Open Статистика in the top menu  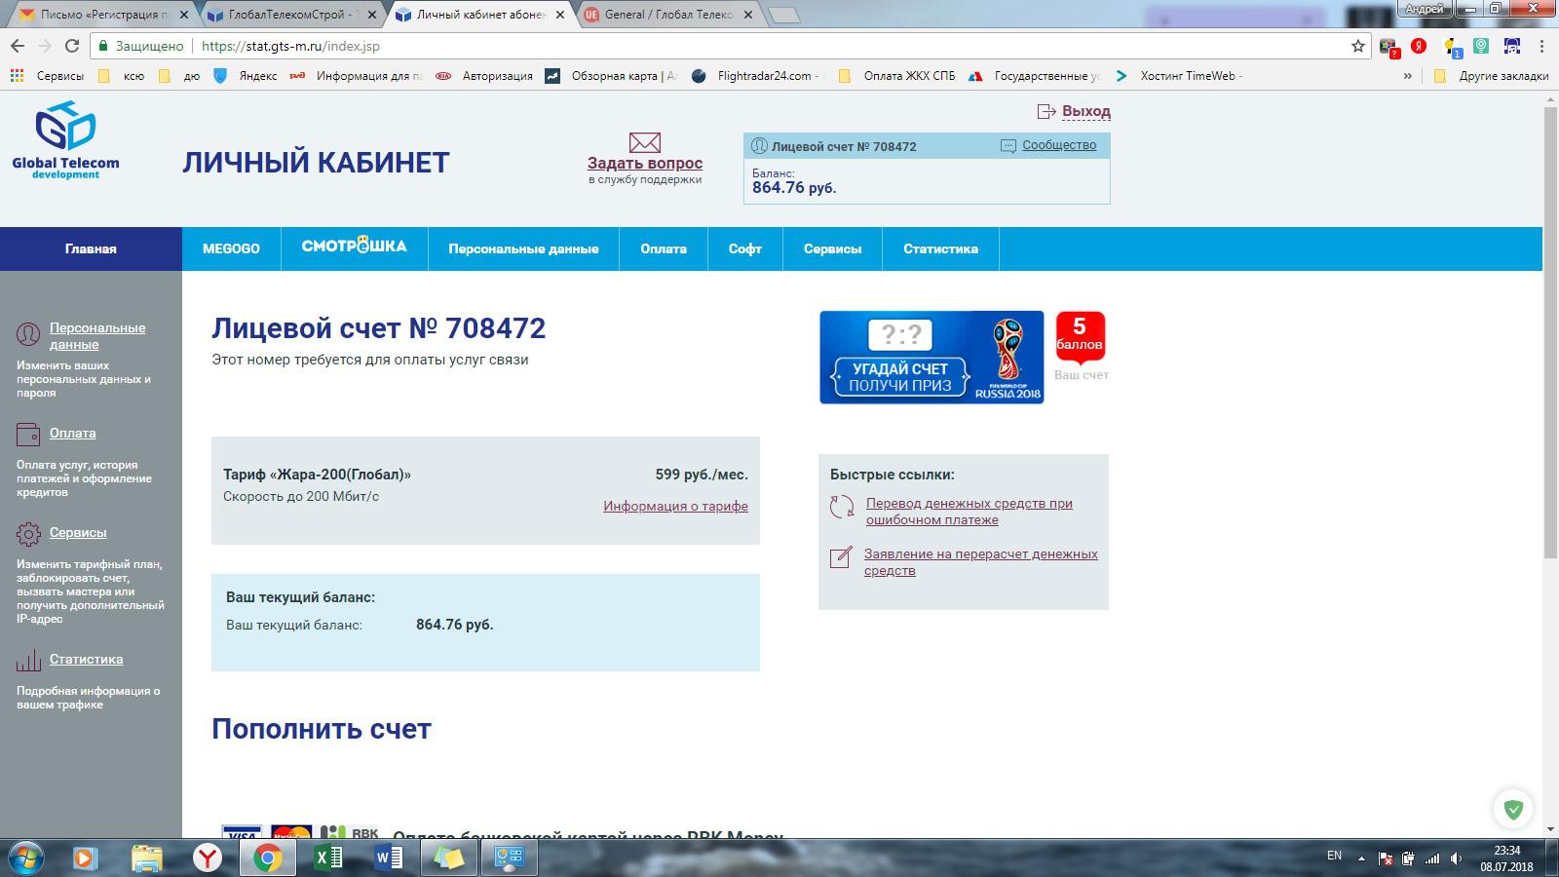point(940,248)
